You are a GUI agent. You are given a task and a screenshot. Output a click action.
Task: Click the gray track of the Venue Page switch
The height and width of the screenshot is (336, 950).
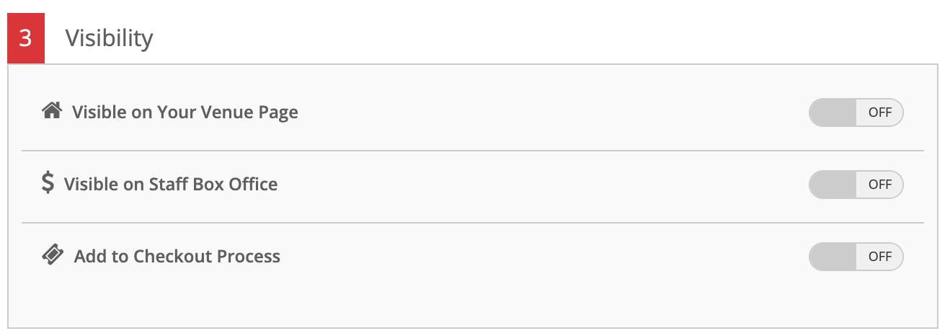(x=833, y=112)
